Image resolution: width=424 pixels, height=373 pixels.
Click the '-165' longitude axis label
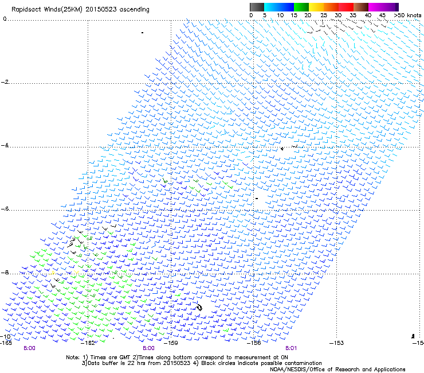click(x=6, y=343)
